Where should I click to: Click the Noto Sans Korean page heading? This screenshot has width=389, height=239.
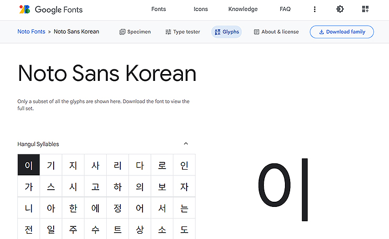pyautogui.click(x=107, y=73)
